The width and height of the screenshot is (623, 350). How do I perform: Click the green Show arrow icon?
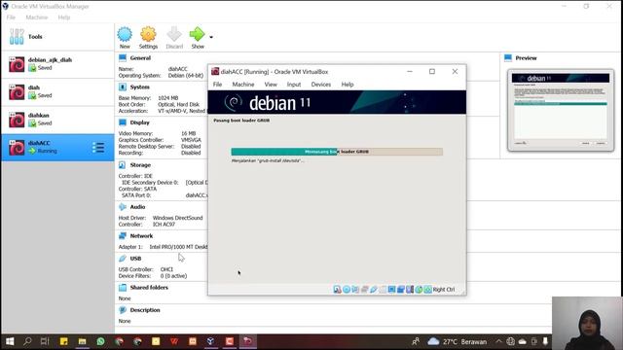coord(197,35)
